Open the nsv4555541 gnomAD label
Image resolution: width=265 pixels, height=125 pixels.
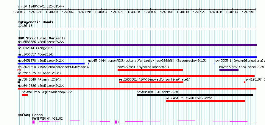tap(239, 61)
